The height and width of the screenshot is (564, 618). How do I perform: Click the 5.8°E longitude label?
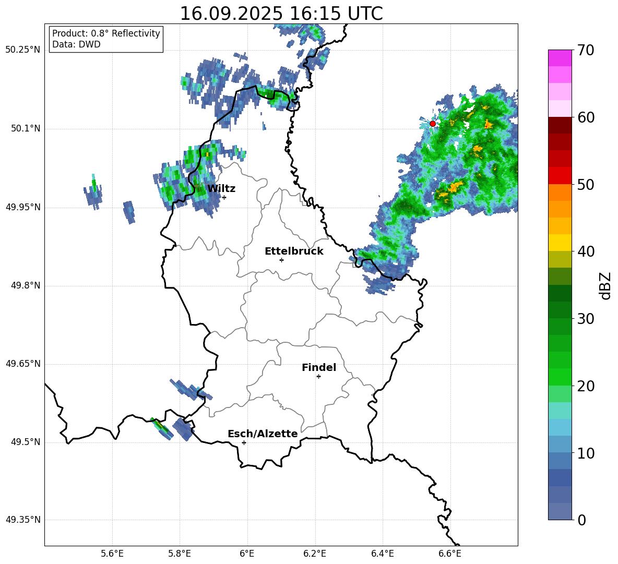pyautogui.click(x=180, y=554)
